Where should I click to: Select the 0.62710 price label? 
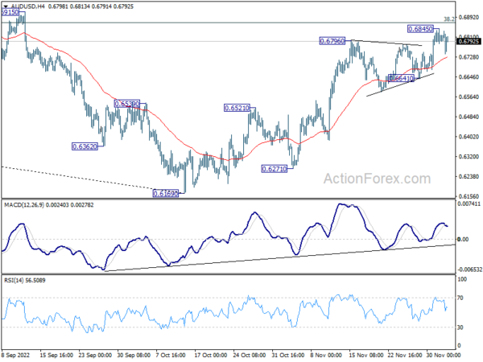pyautogui.click(x=275, y=169)
